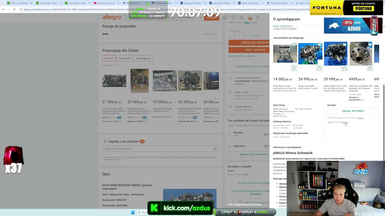Click the item quantity input field
Image resolution: width=385 pixels, height=216 pixels.
(x=239, y=36)
